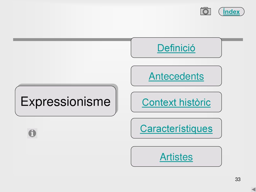
Task: Click the rounded Índex pill button
Action: [x=231, y=11]
